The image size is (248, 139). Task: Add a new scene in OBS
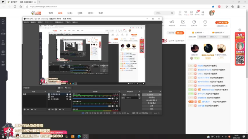pyautogui.click(x=24, y=109)
